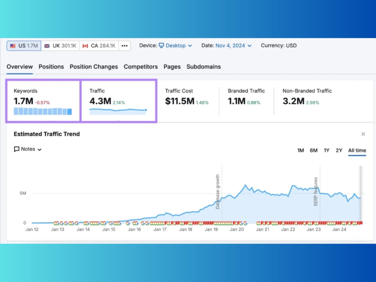Set chart range to 6M
The height and width of the screenshot is (282, 376).
314,150
